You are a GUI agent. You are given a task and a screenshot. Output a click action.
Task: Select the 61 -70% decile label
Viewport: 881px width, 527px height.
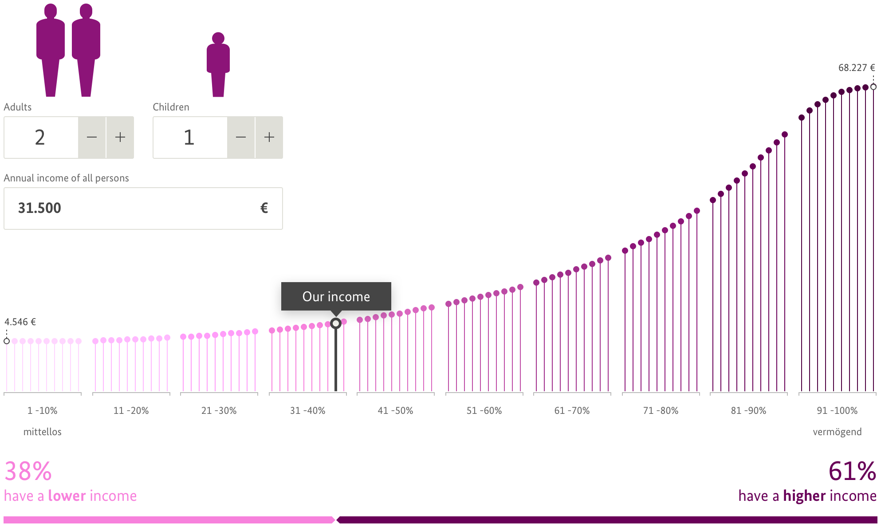pyautogui.click(x=572, y=411)
